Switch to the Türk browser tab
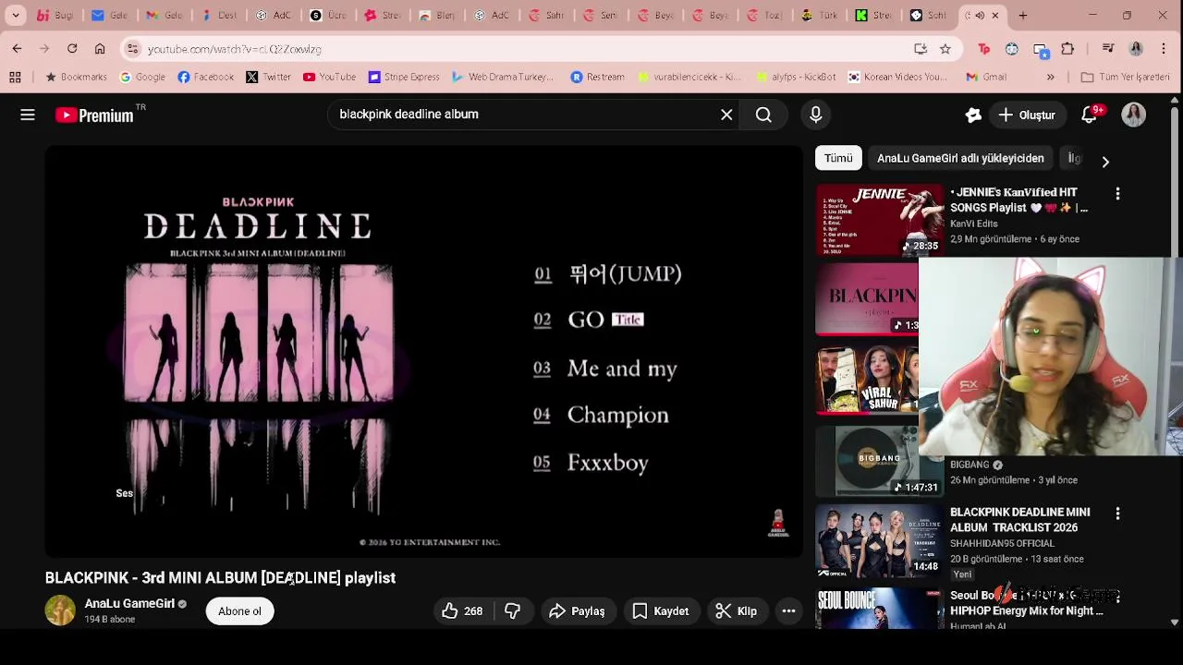The width and height of the screenshot is (1183, 665). 821,16
